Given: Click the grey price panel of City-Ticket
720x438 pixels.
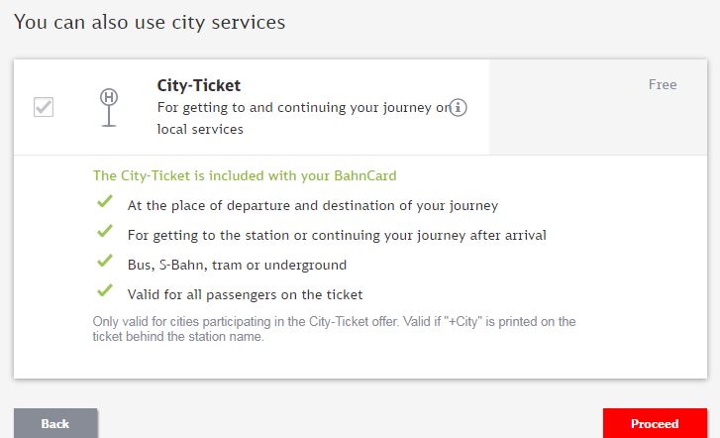Looking at the screenshot, I should pyautogui.click(x=598, y=107).
